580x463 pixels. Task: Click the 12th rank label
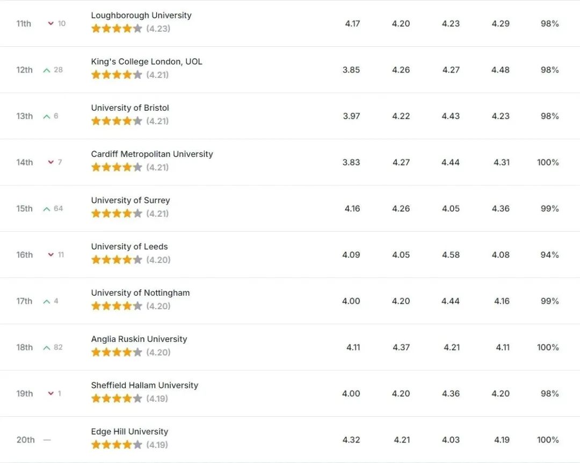pos(24,69)
